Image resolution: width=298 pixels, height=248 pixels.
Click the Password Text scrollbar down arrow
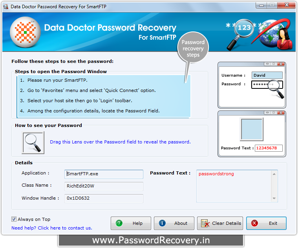tap(274, 198)
